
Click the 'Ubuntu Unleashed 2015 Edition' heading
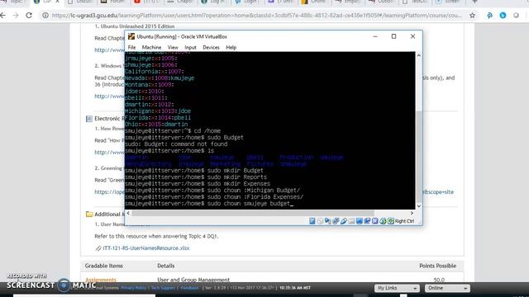coord(137,26)
